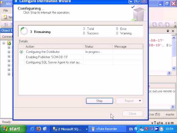
Task: Minimize the Configure Distribution Wizard window
Action: tap(131, 1)
